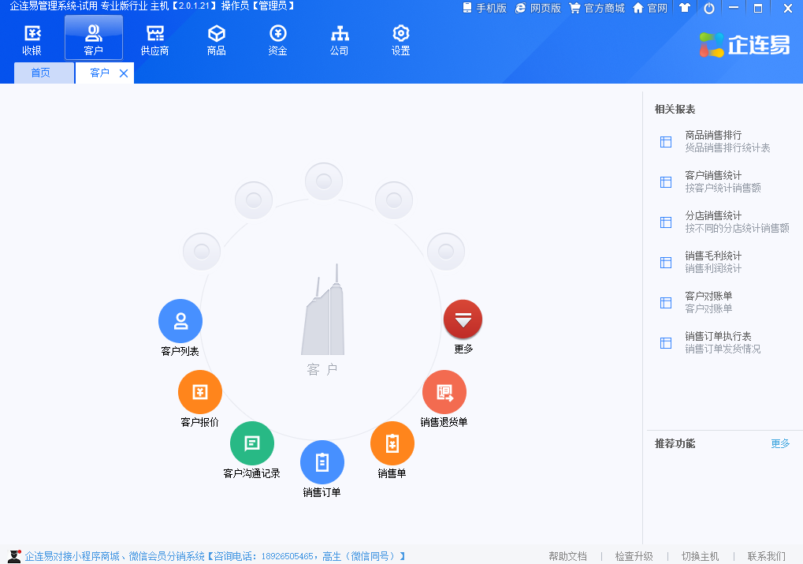Open 商品销售排行 report
The image size is (803, 564).
(713, 135)
